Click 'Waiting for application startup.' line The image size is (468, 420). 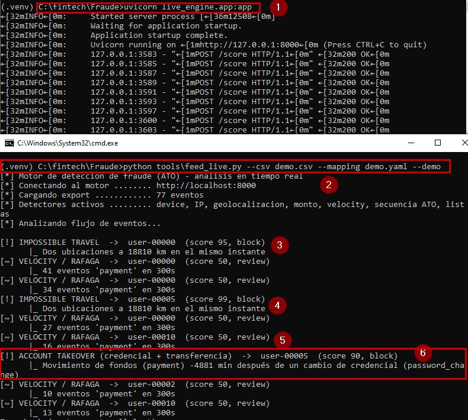(x=121, y=26)
